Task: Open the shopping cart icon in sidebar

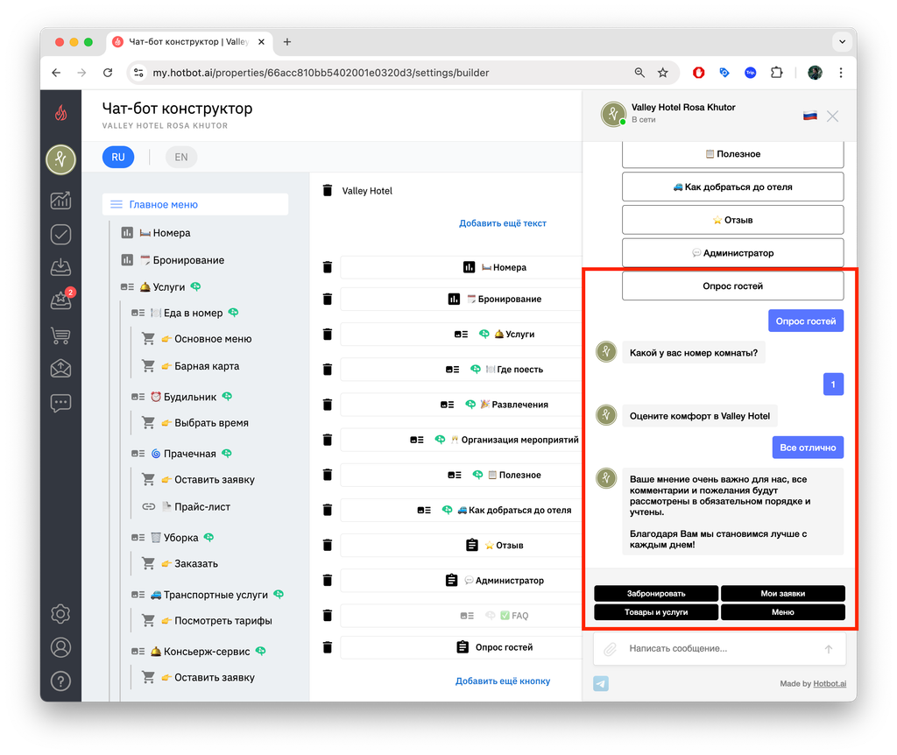Action: click(60, 335)
